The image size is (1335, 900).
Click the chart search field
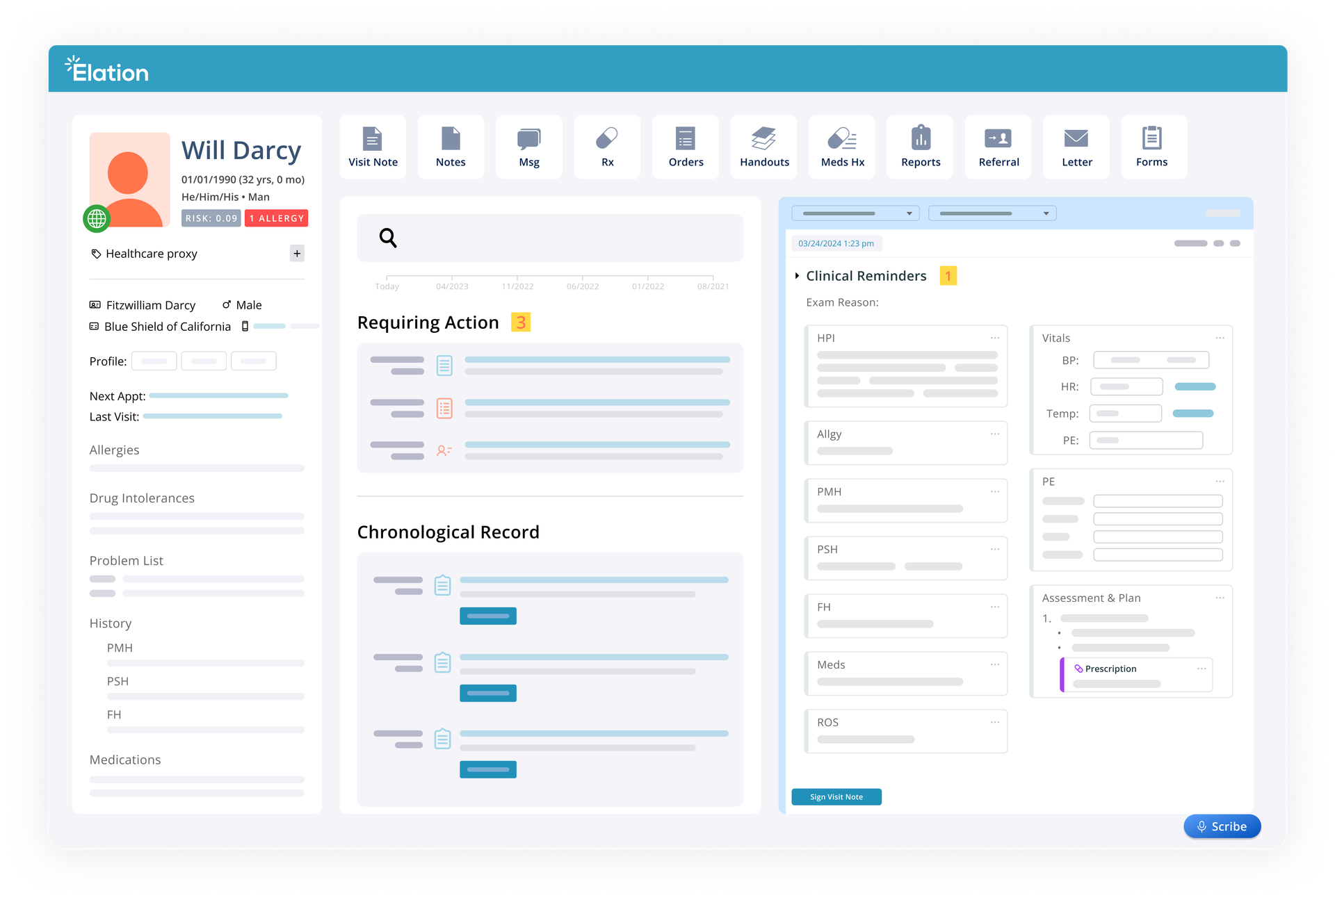click(549, 238)
